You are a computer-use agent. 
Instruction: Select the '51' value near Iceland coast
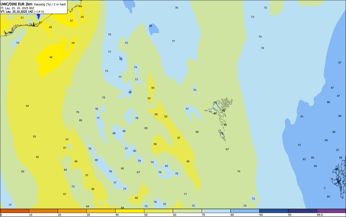tap(22, 18)
